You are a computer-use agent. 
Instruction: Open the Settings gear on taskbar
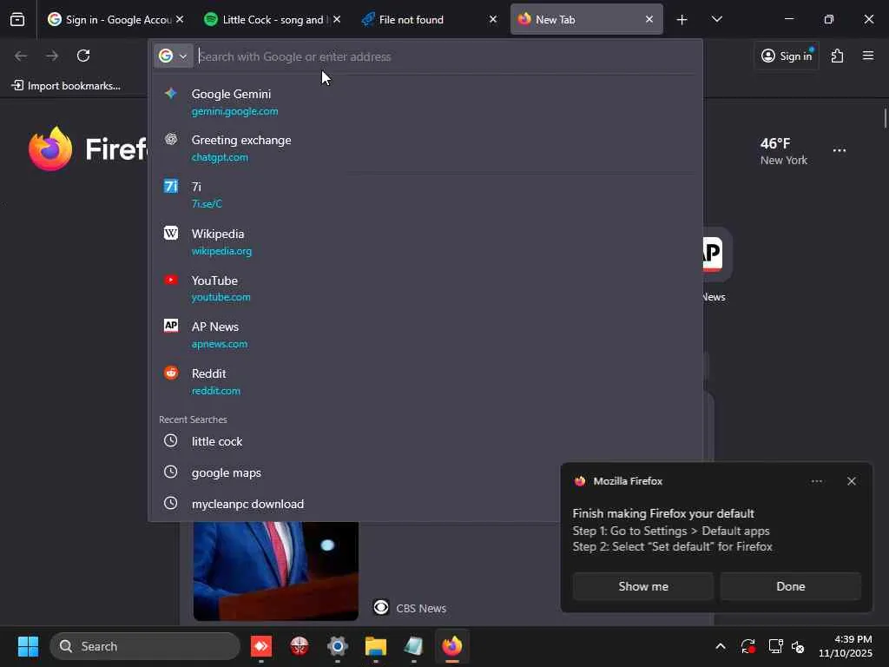point(338,646)
